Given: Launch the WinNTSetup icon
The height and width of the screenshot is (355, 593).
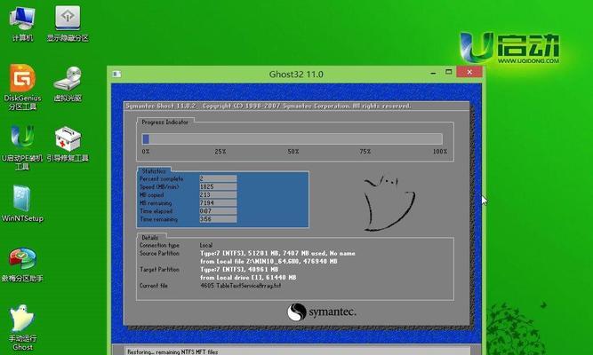Looking at the screenshot, I should pos(22,203).
